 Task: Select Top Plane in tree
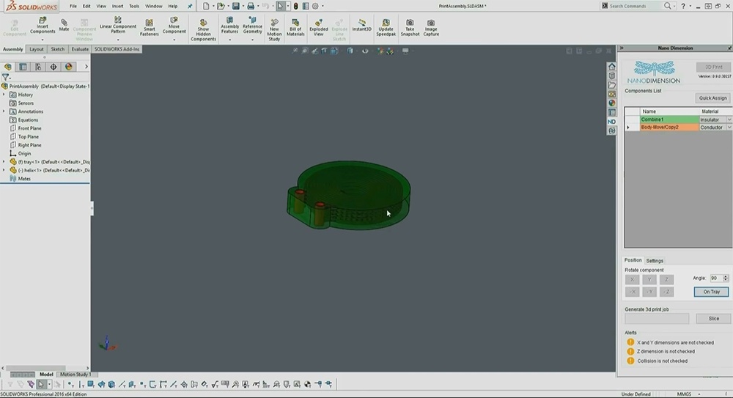pos(28,136)
